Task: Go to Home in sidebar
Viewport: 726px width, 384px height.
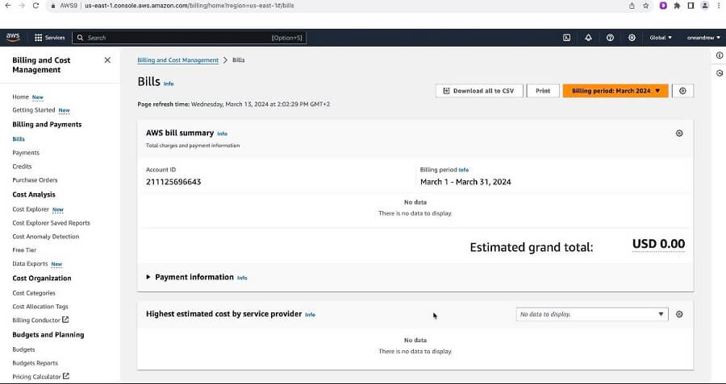Action: point(20,97)
